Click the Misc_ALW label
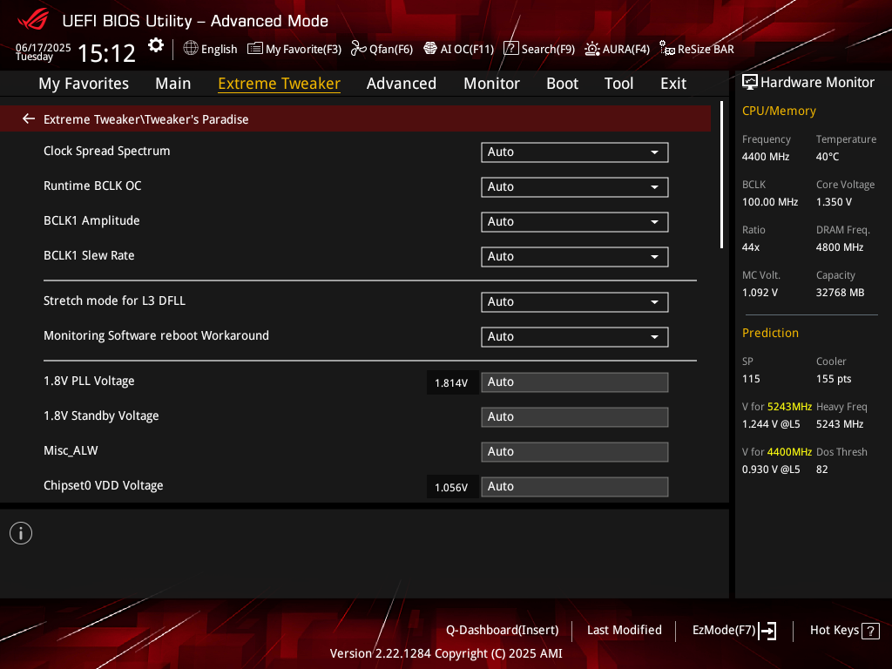The width and height of the screenshot is (892, 669). (71, 450)
